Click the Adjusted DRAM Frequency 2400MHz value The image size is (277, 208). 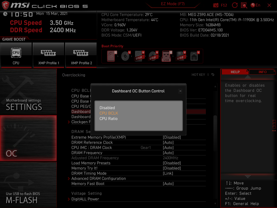(170, 158)
